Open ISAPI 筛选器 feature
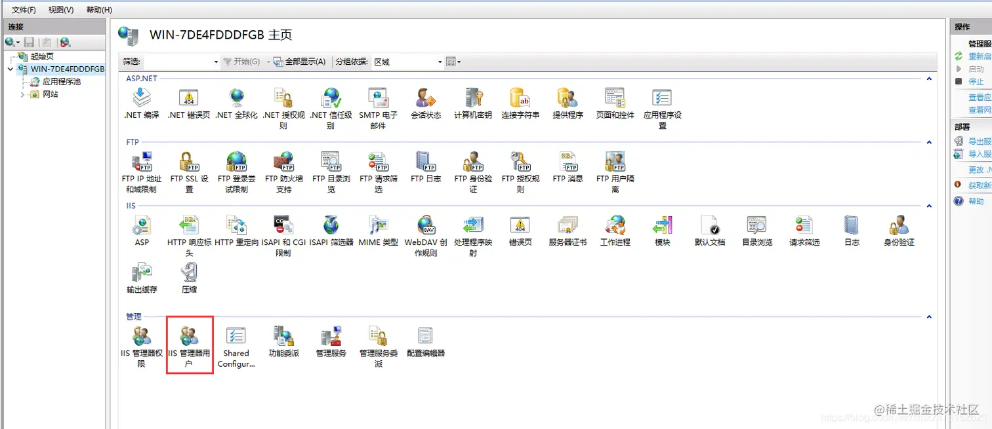The image size is (992, 429). [331, 231]
